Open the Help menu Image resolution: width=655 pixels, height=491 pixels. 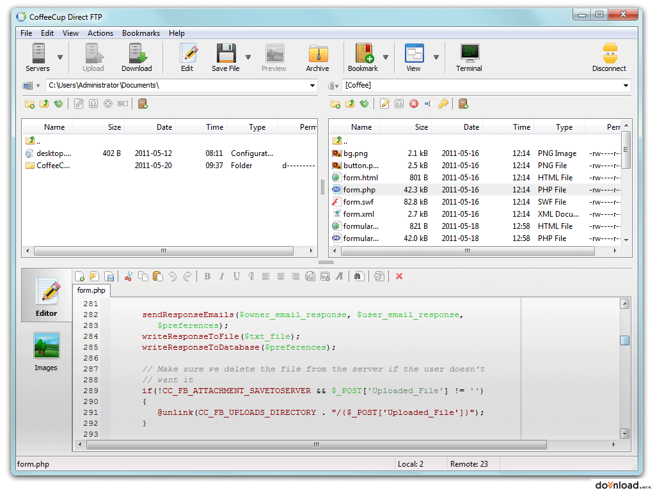coord(177,33)
